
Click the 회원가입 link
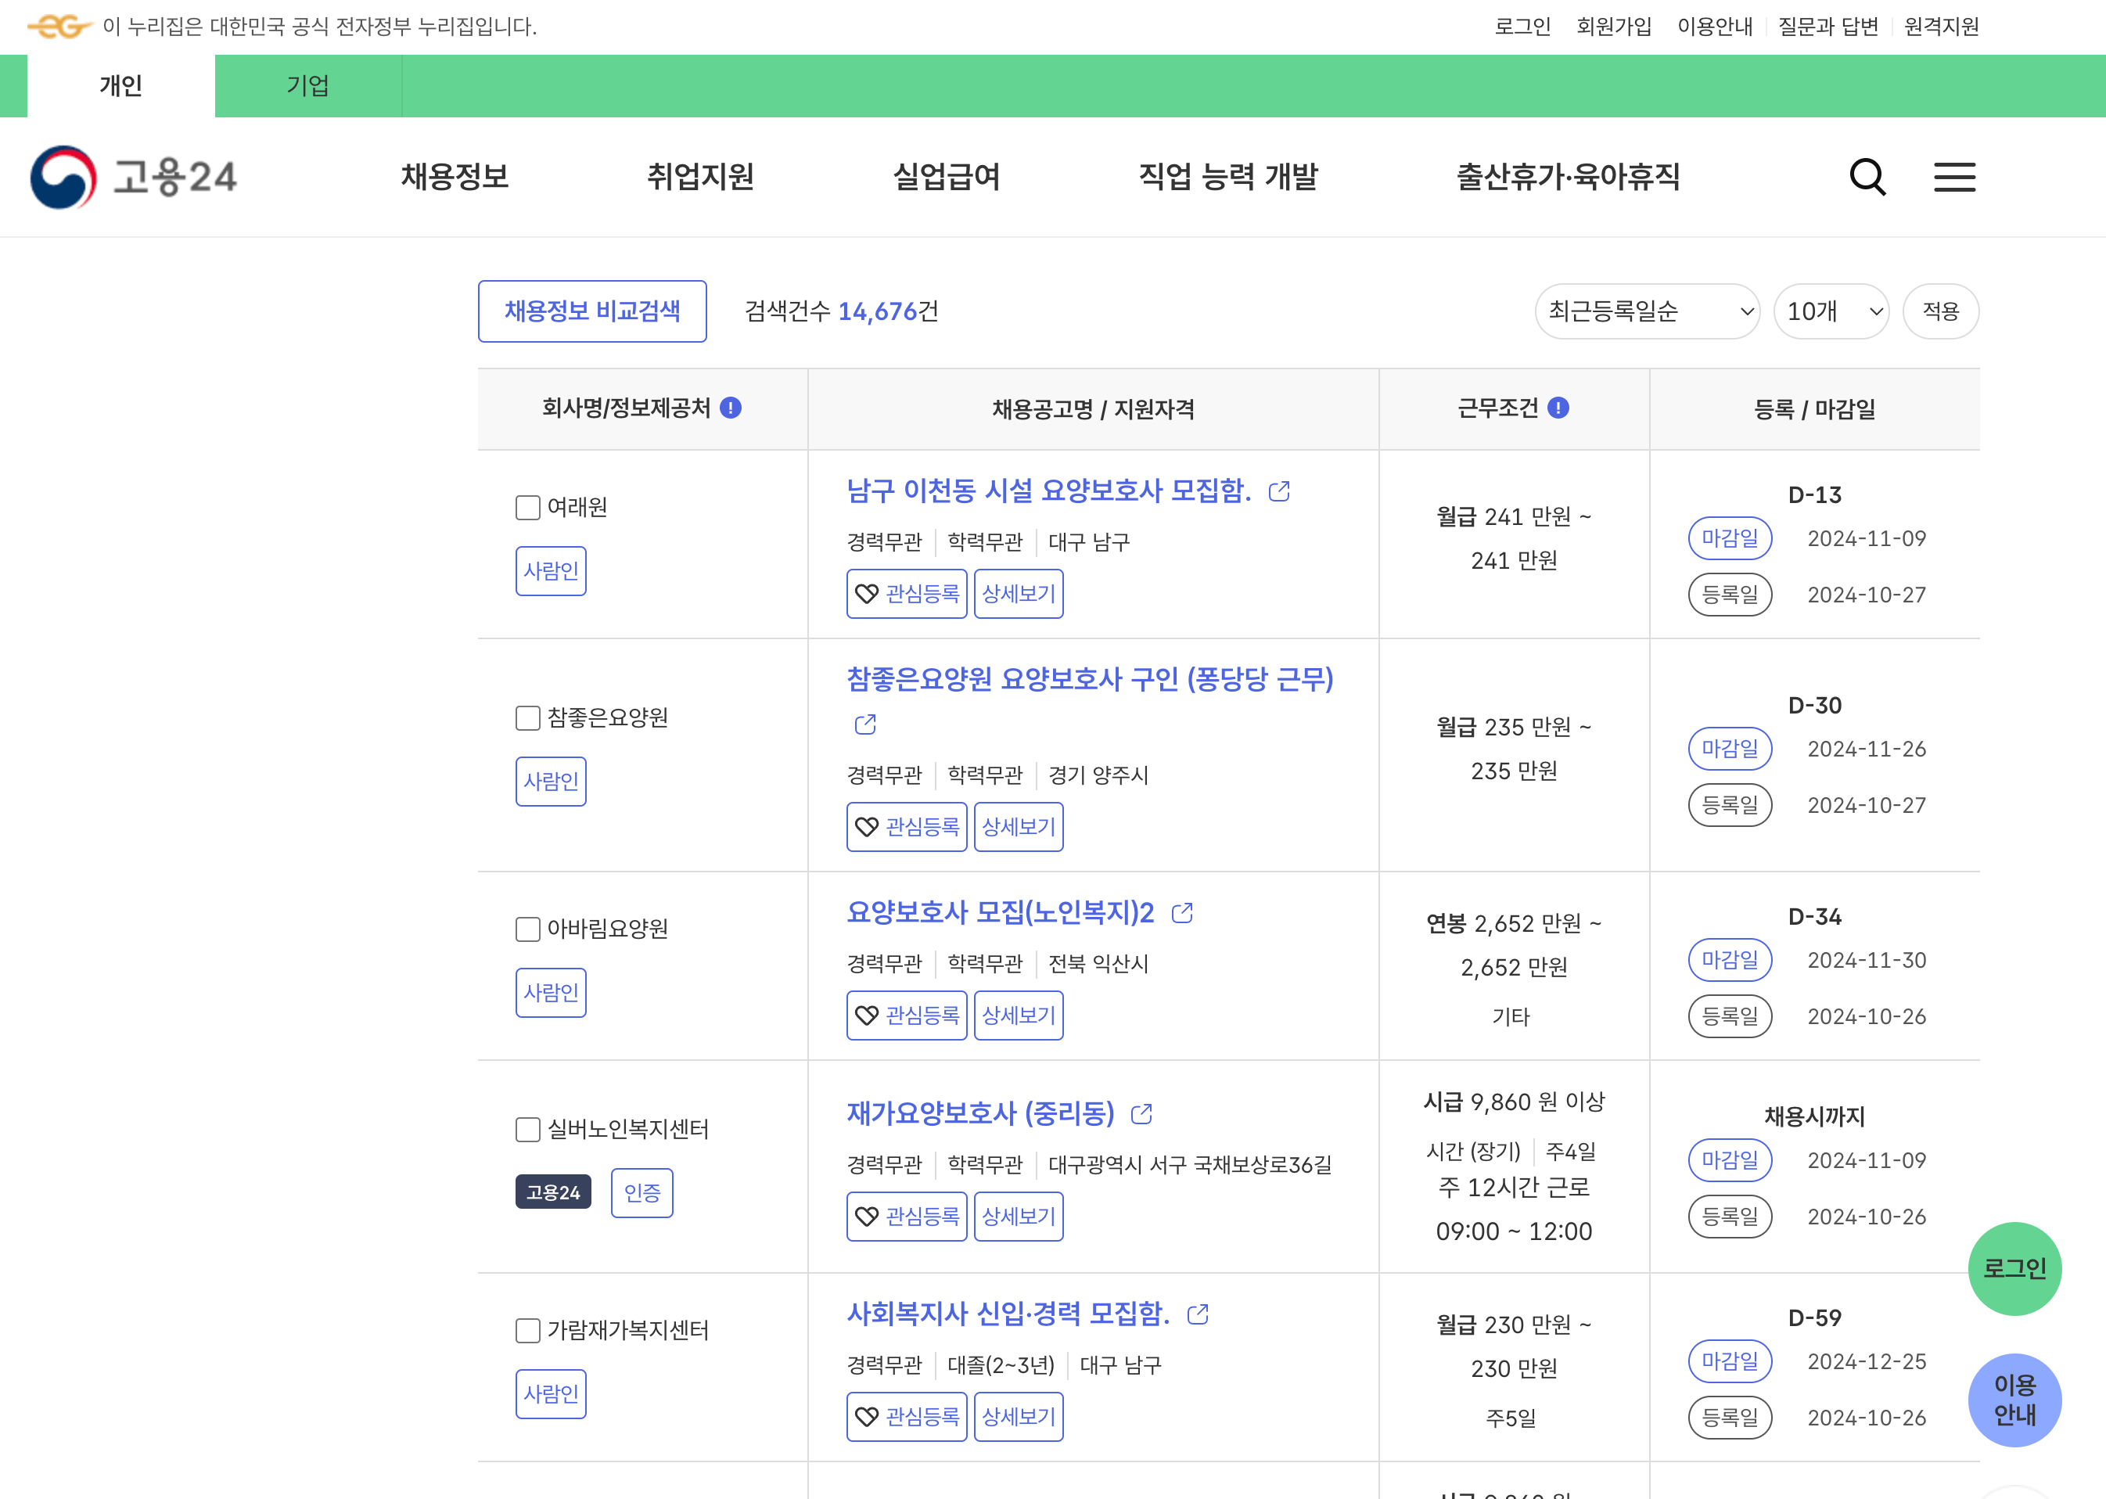pyautogui.click(x=1614, y=27)
